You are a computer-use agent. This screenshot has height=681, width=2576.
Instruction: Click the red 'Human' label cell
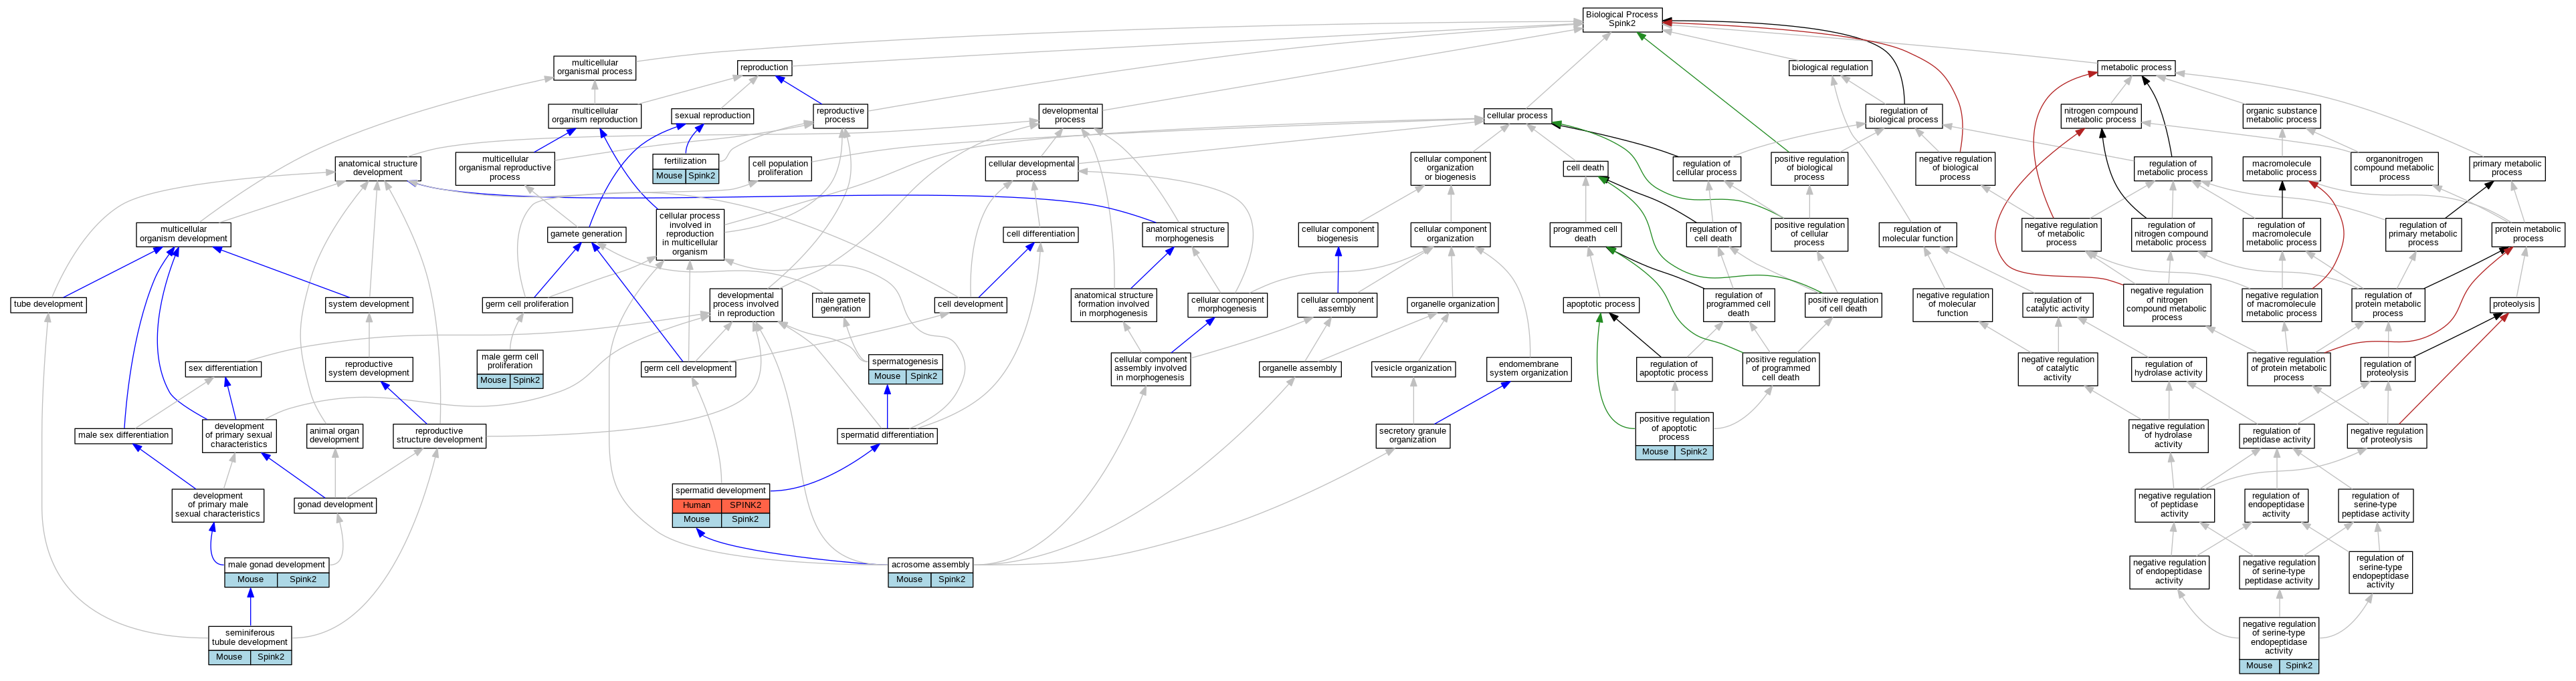pyautogui.click(x=696, y=505)
